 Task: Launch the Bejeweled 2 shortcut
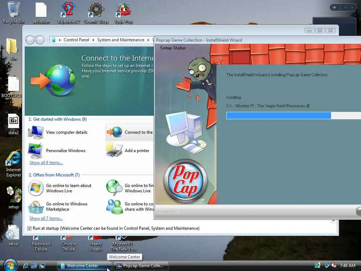pyautogui.click(x=69, y=13)
